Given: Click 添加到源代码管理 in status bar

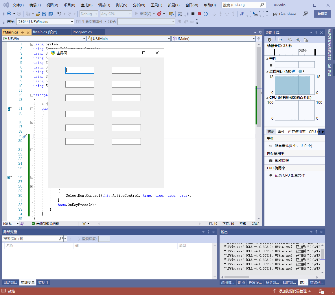Looking at the screenshot, I should click(292, 291).
